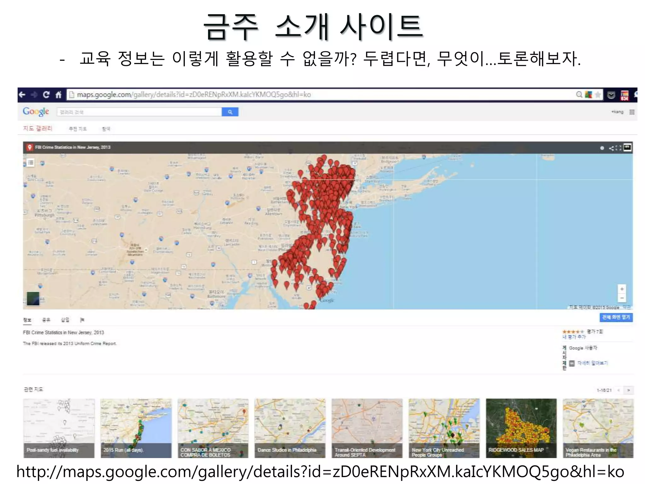Bookmark the page with the star icon

[x=597, y=95]
